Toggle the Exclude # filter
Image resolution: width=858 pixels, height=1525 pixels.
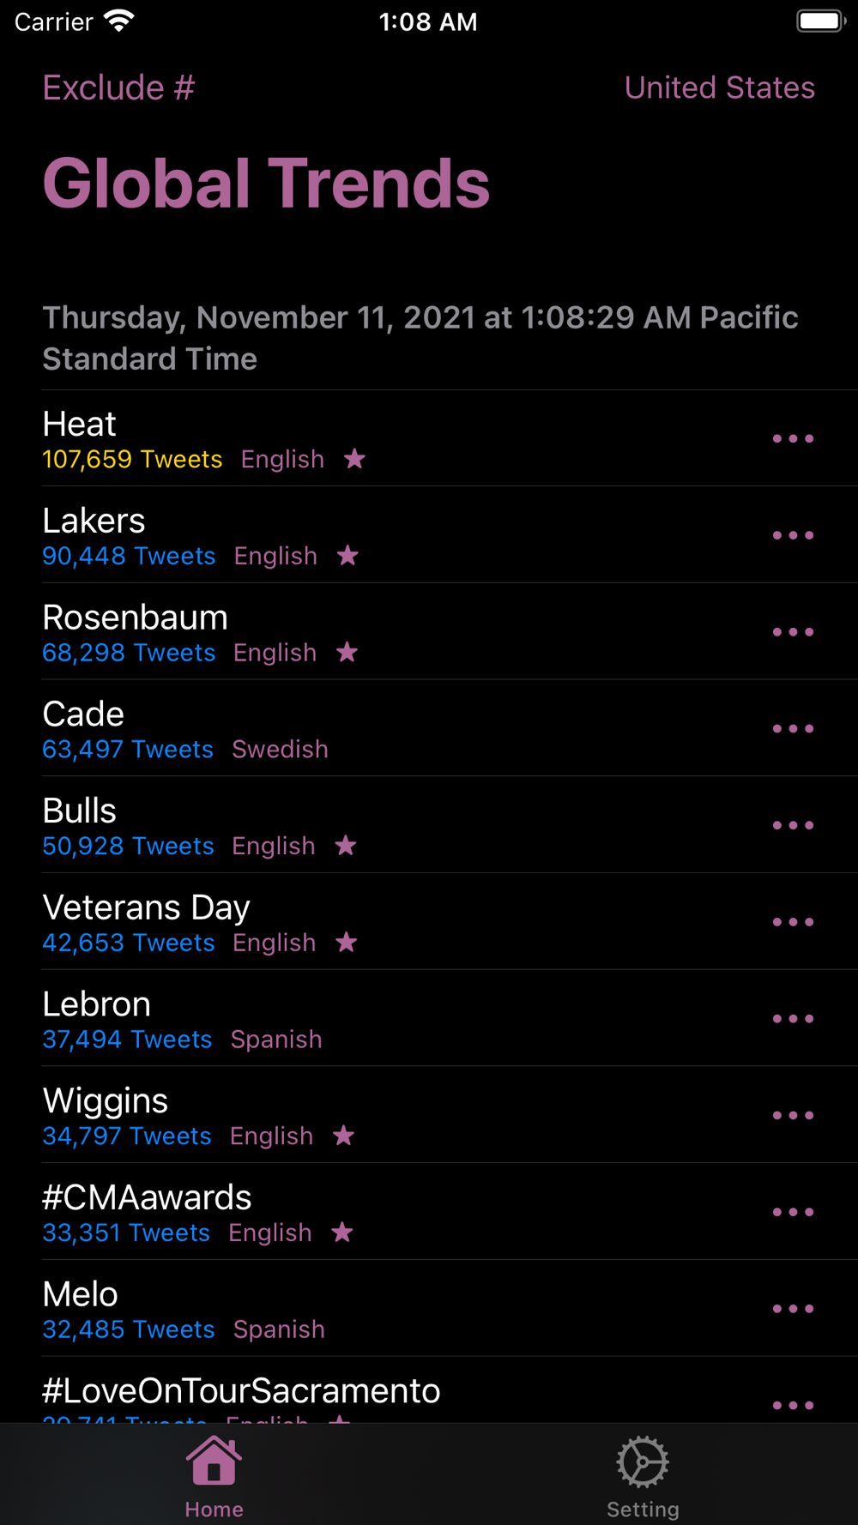(118, 87)
